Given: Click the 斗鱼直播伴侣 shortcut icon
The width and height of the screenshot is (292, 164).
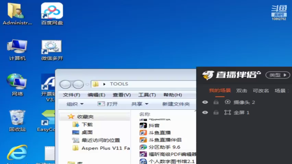Looking at the screenshot, I should 143,140.
